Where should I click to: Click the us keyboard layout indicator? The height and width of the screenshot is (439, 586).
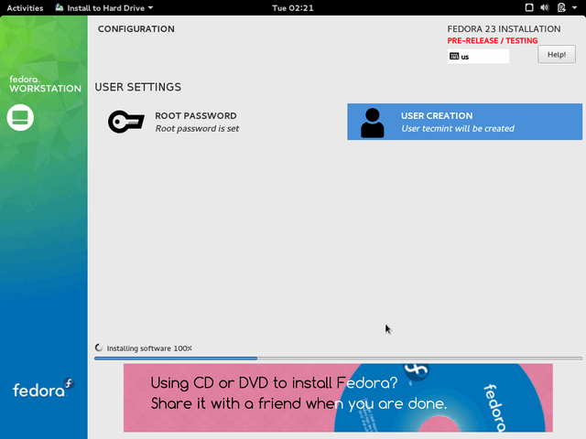tap(478, 57)
